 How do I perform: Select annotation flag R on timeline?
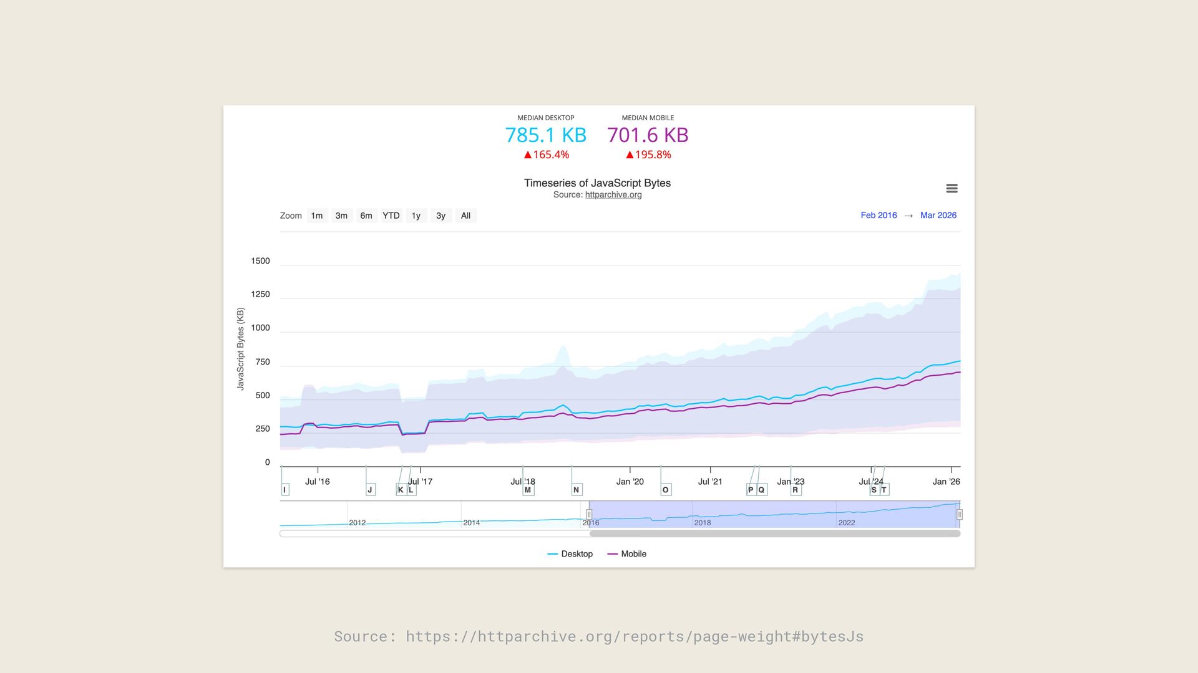click(x=796, y=490)
